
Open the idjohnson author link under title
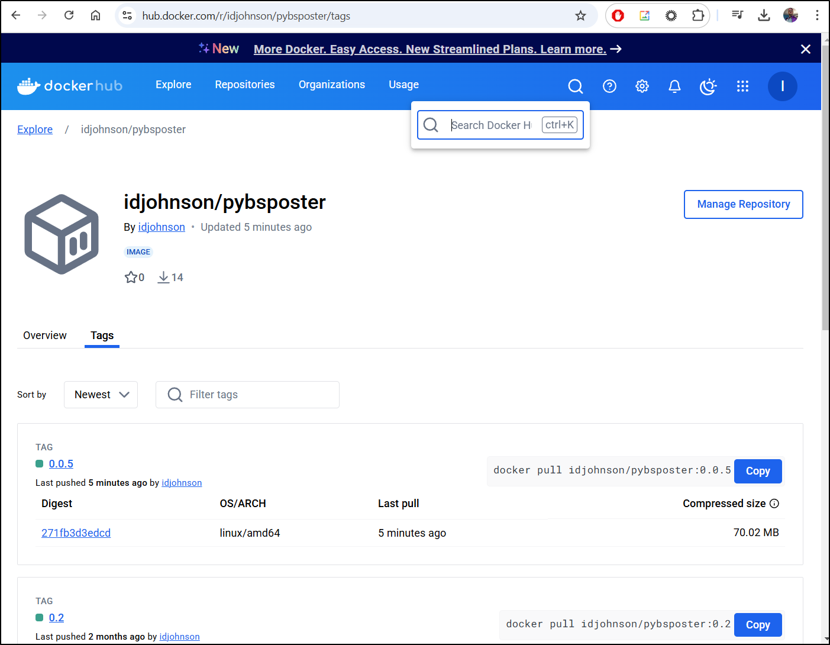162,227
